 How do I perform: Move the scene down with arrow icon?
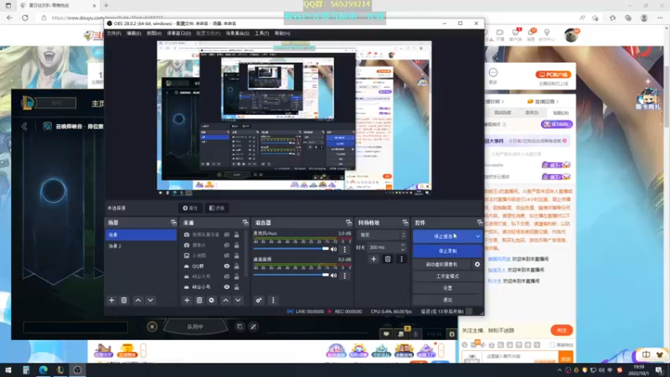coord(151,301)
